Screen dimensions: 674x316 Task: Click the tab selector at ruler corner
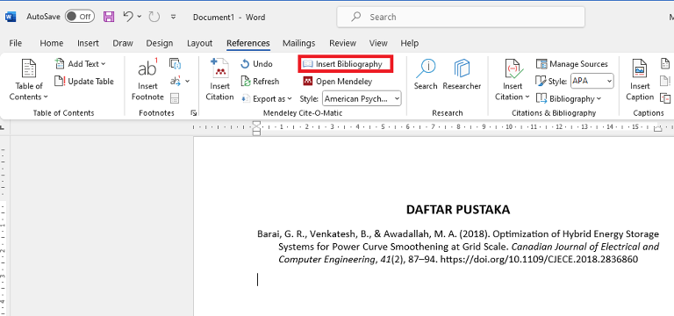pyautogui.click(x=2, y=127)
